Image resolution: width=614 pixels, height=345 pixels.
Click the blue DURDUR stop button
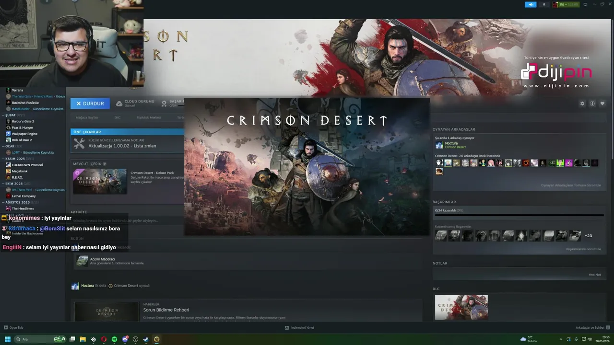click(90, 103)
